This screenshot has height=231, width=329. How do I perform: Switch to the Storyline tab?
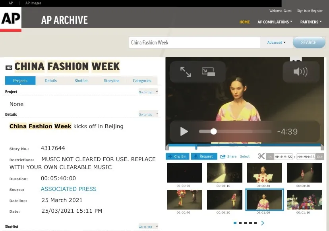[111, 81]
